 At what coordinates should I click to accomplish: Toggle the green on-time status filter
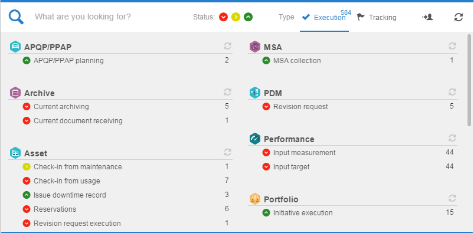coord(248,17)
